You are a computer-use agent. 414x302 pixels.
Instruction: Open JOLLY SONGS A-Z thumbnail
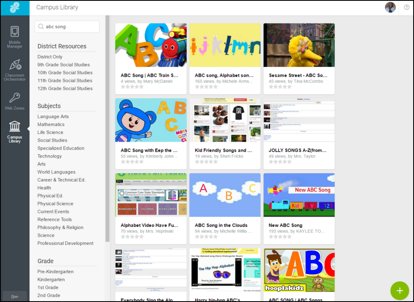point(299,120)
